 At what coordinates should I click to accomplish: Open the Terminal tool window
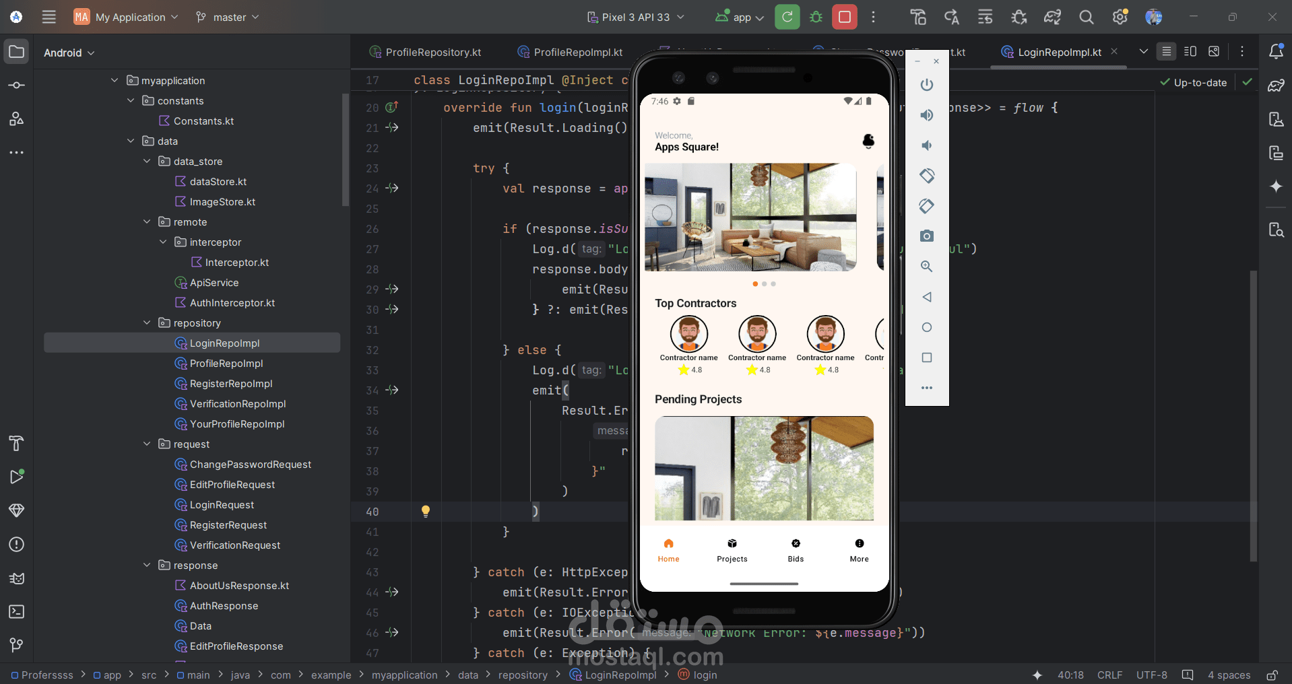pyautogui.click(x=16, y=612)
